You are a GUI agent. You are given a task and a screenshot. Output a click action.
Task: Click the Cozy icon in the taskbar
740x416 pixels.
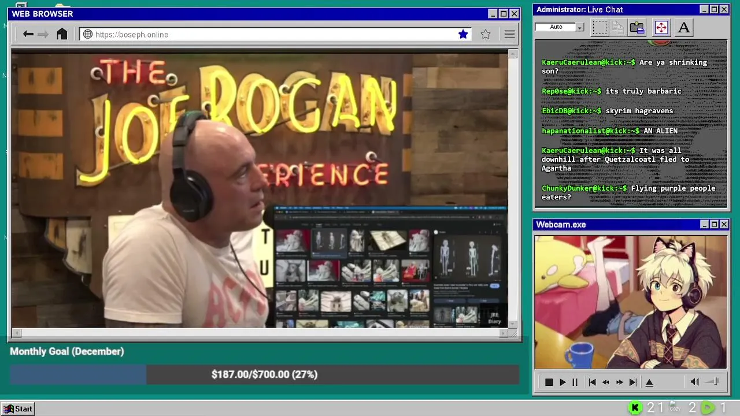coord(675,407)
